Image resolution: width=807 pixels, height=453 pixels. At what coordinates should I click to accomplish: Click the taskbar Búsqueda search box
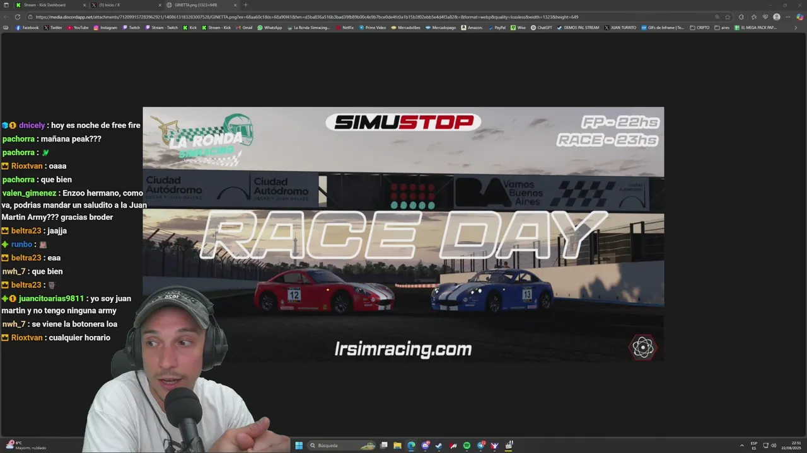click(x=342, y=445)
